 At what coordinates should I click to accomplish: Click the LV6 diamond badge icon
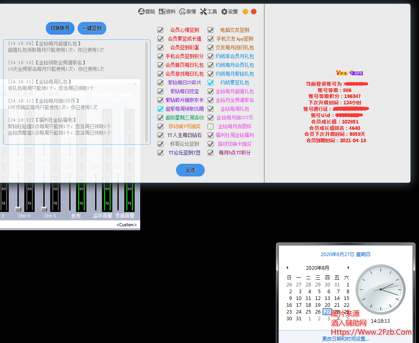click(x=356, y=73)
